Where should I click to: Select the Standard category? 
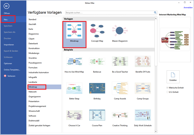point(32,19)
